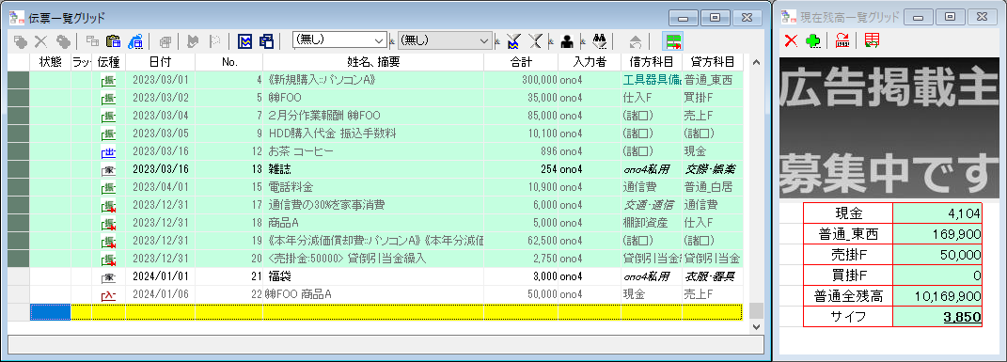Viewport: 1007px width, 362px height.
Task: Click the blue 状態 cell in the yellow new row
Action: (50, 311)
